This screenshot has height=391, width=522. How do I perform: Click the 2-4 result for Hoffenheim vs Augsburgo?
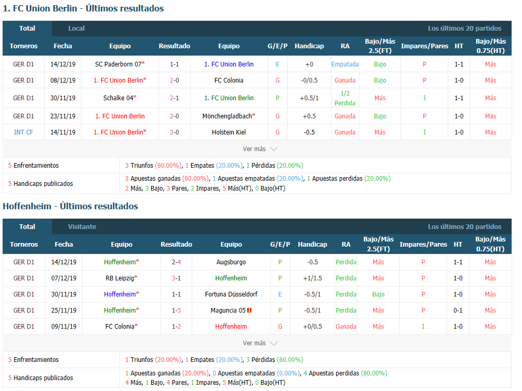click(176, 262)
